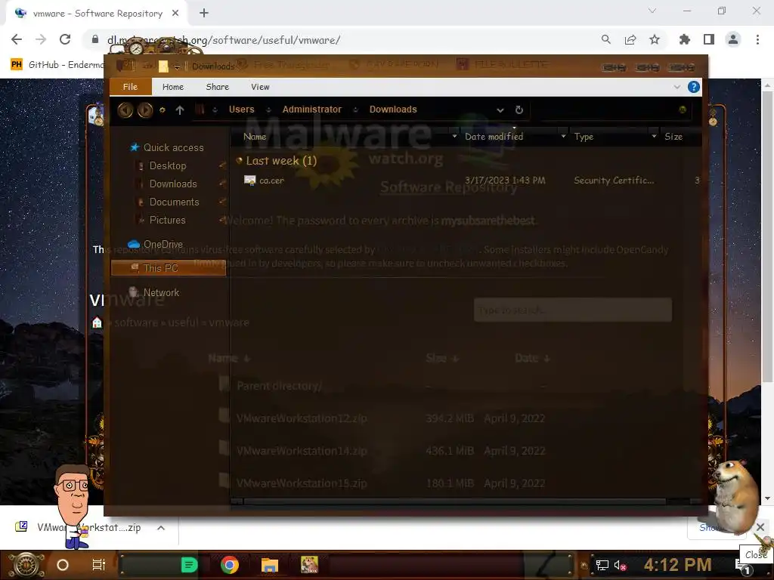Open Type column filter dropdown arrow
Screen dimensions: 774x580
654,136
